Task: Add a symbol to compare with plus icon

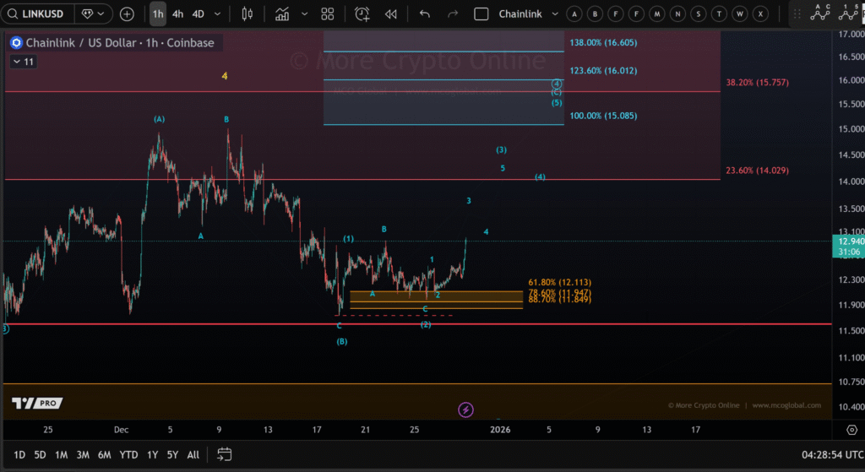Action: pyautogui.click(x=127, y=14)
